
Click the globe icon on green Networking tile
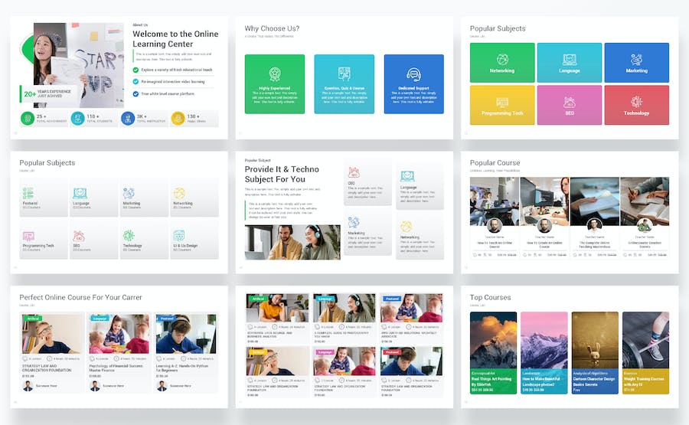click(x=502, y=59)
